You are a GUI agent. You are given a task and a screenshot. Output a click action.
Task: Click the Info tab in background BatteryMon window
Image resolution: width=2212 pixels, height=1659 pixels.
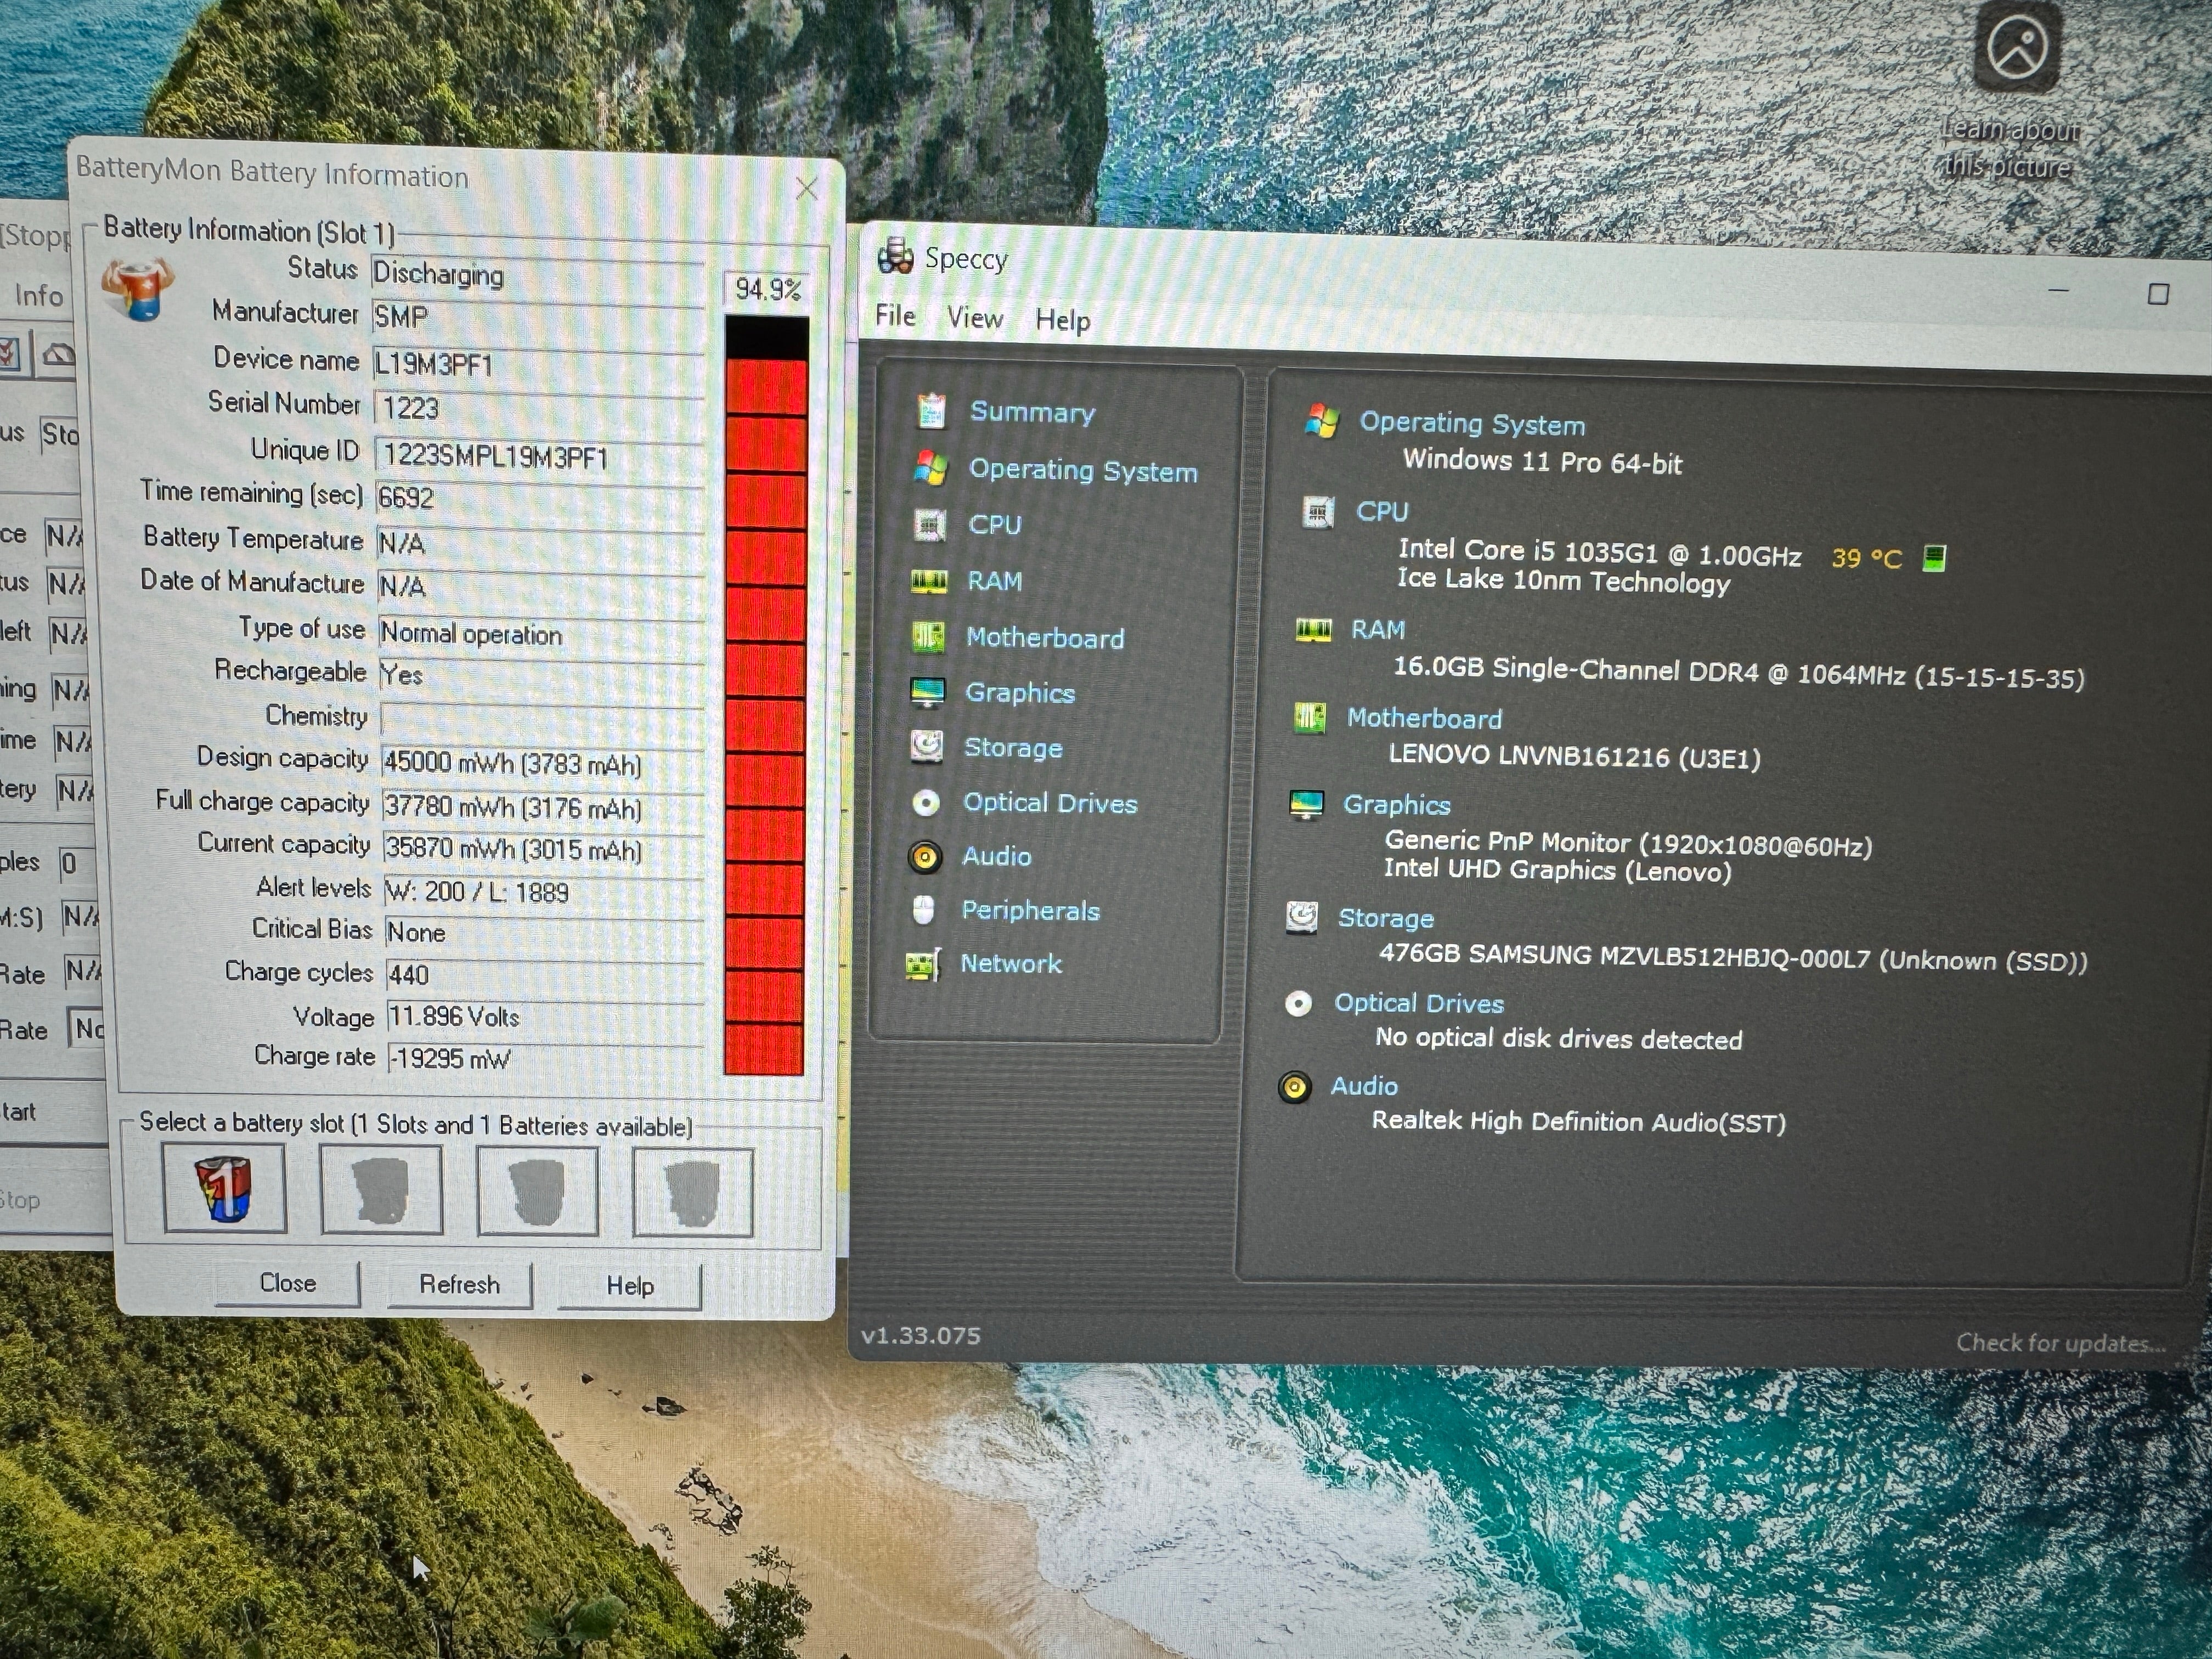(38, 296)
